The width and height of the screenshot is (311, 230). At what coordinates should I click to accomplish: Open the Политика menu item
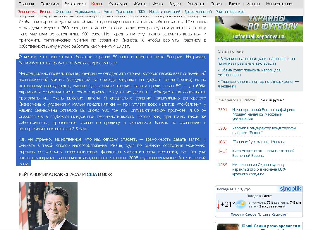tap(49, 4)
